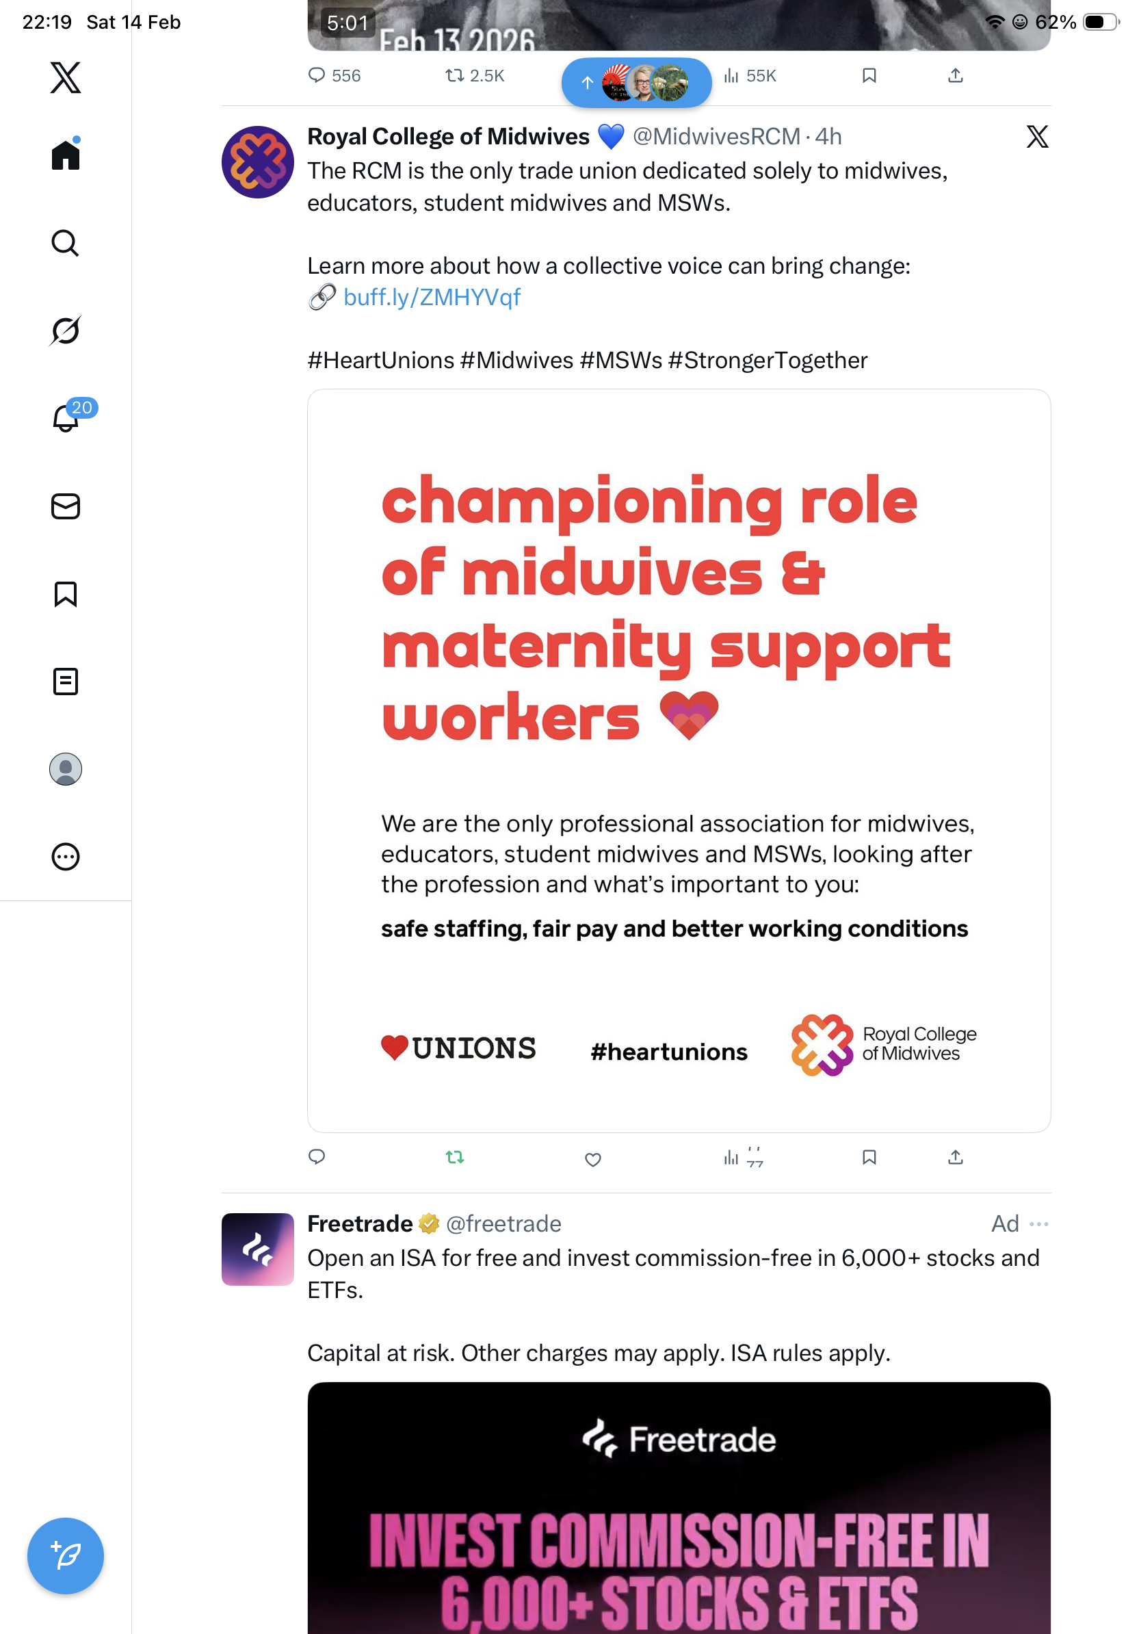This screenshot has width=1141, height=1634.
Task: Open Direct Messages envelope icon
Action: 66,507
